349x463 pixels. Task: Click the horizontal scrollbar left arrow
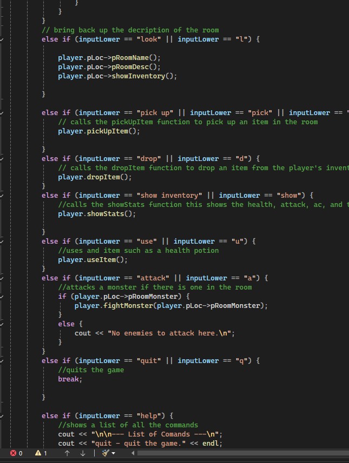click(133, 453)
